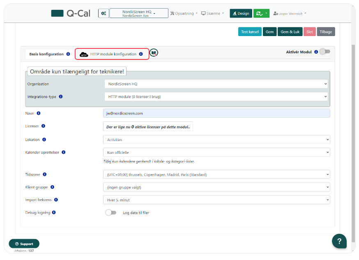Click info icon beside Licenser

pos(43,126)
